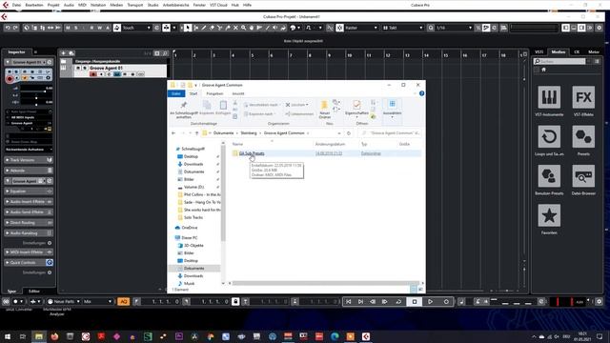
Task: Select GA Sub Presets folder in Explorer
Action: tap(252, 153)
